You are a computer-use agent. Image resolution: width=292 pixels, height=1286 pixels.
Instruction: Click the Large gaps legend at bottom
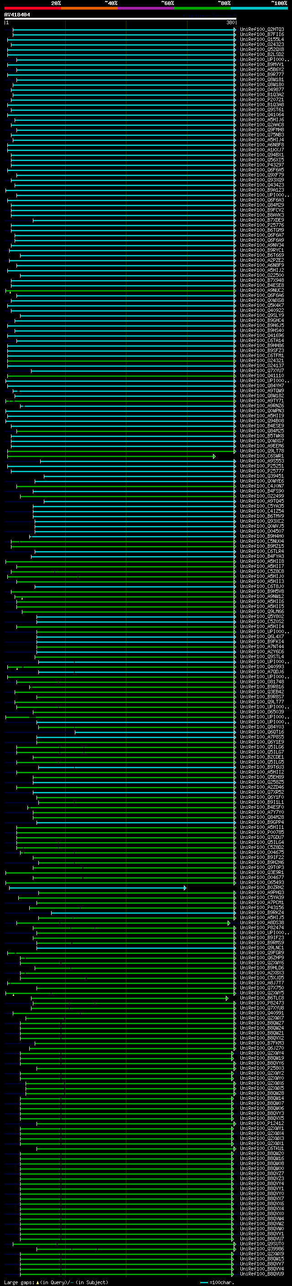point(56,1282)
